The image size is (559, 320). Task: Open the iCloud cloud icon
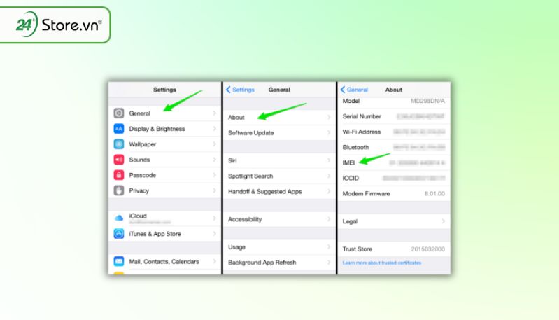[119, 218]
